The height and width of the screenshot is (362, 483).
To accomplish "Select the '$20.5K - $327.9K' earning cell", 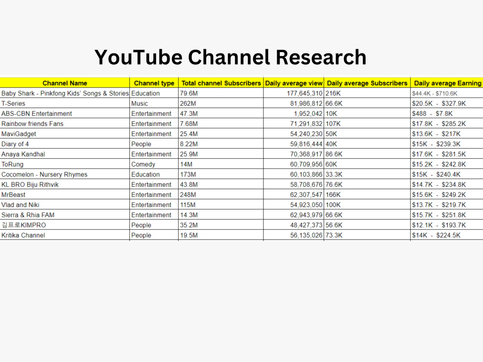I will tap(447, 103).
